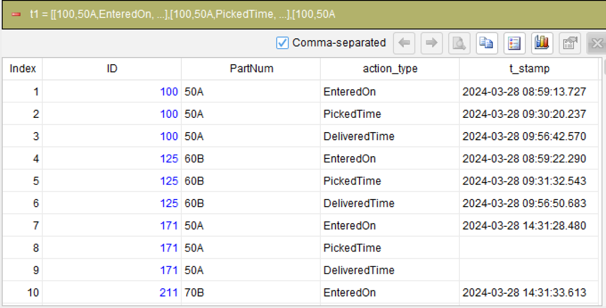The image size is (606, 308).
Task: Select ID 100 in index row 1
Action: pyautogui.click(x=169, y=92)
